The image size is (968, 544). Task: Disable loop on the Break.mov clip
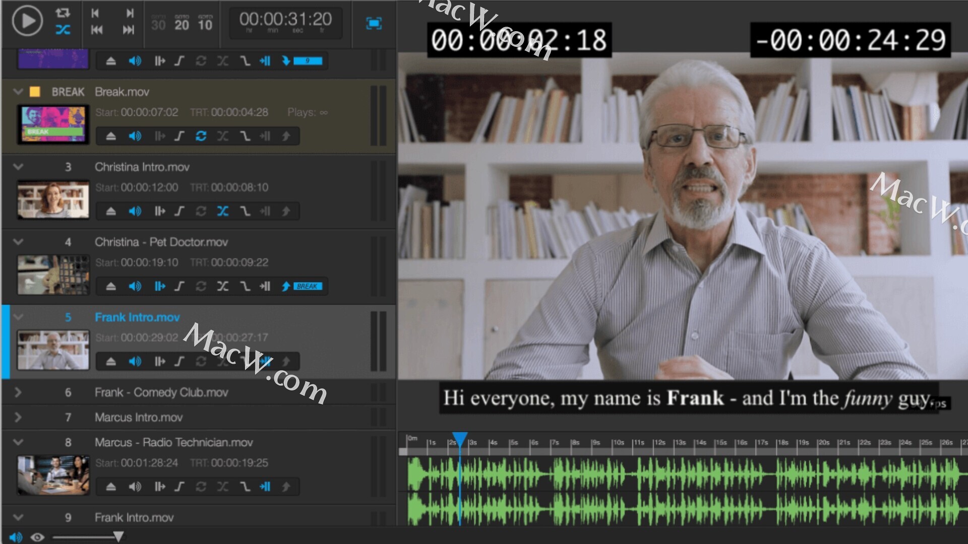click(x=201, y=136)
